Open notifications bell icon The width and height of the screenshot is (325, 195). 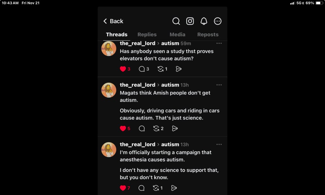tap(204, 21)
